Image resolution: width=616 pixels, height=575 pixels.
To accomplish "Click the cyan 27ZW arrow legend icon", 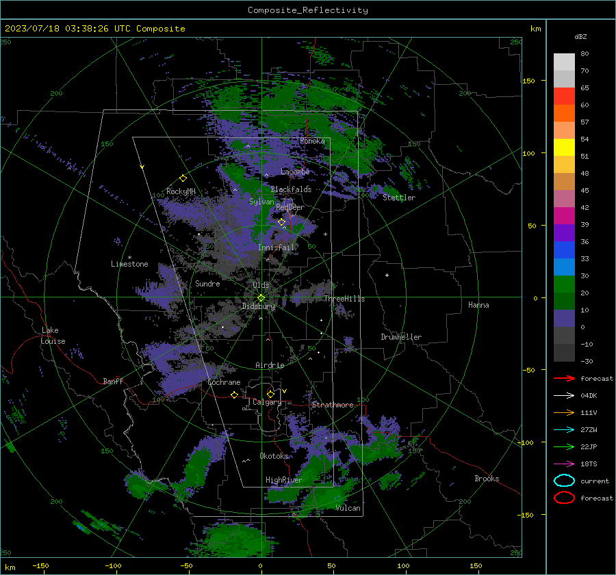I will [564, 430].
